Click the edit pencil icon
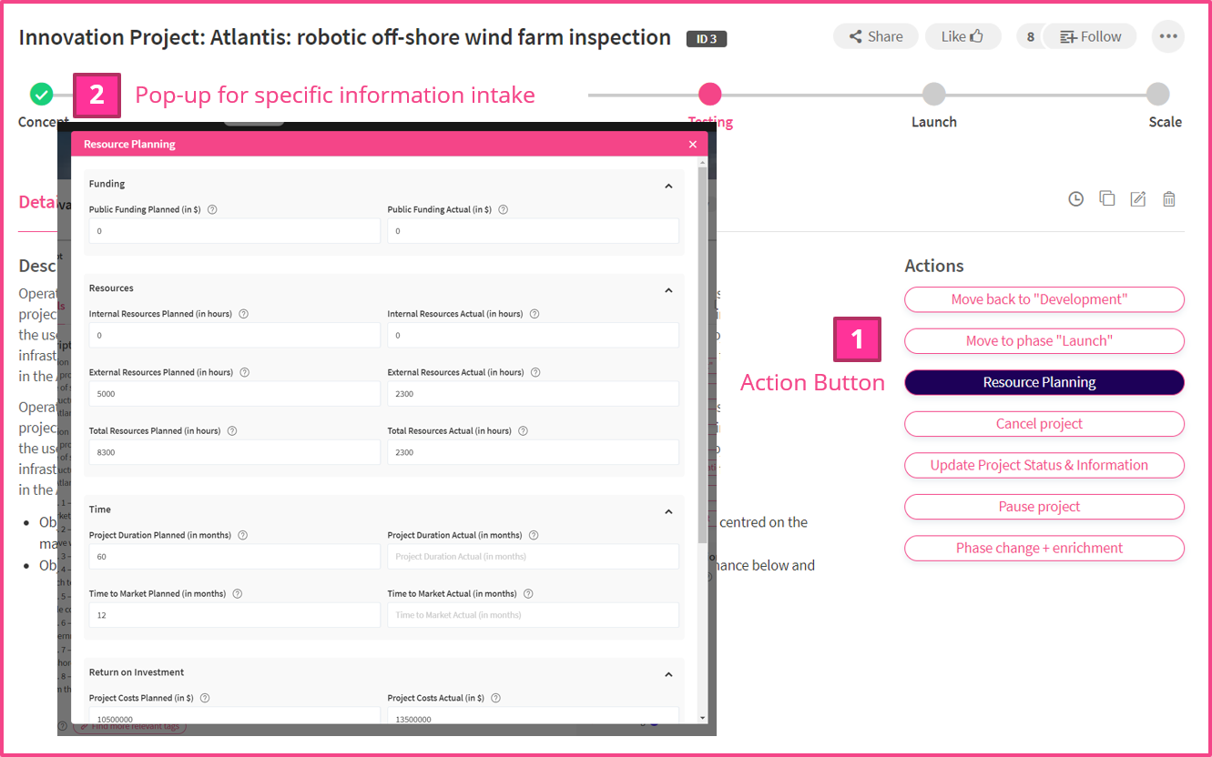 coord(1137,198)
